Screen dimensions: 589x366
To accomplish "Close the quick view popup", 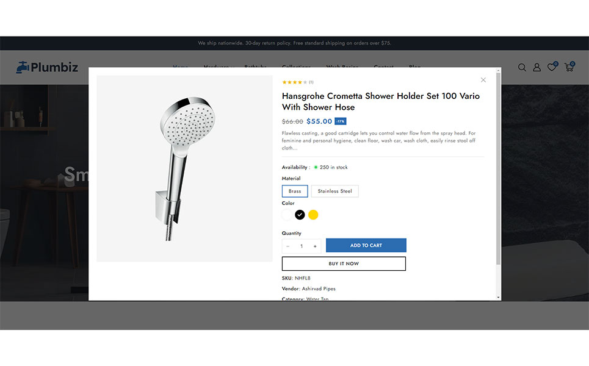I will coord(483,80).
